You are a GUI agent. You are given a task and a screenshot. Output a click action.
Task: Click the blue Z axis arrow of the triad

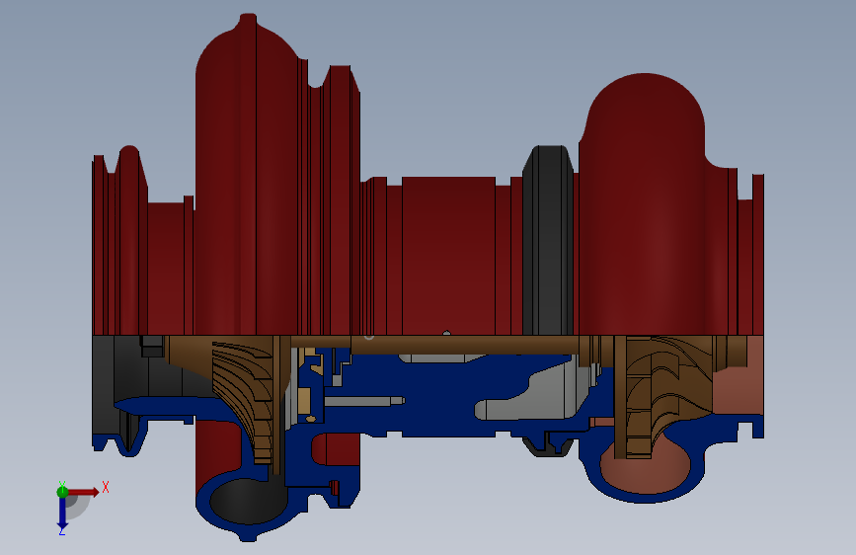[x=62, y=514]
